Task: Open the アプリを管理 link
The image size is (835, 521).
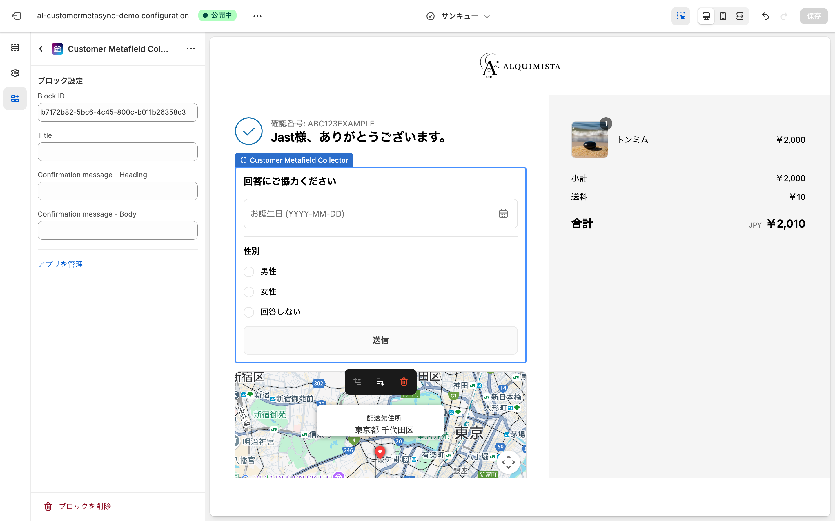Action: (60, 264)
